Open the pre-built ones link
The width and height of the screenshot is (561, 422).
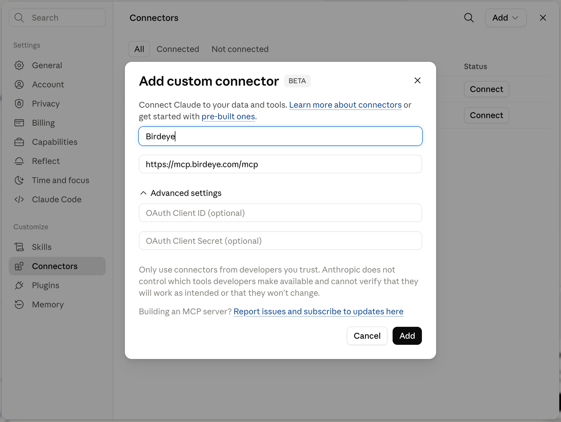228,116
